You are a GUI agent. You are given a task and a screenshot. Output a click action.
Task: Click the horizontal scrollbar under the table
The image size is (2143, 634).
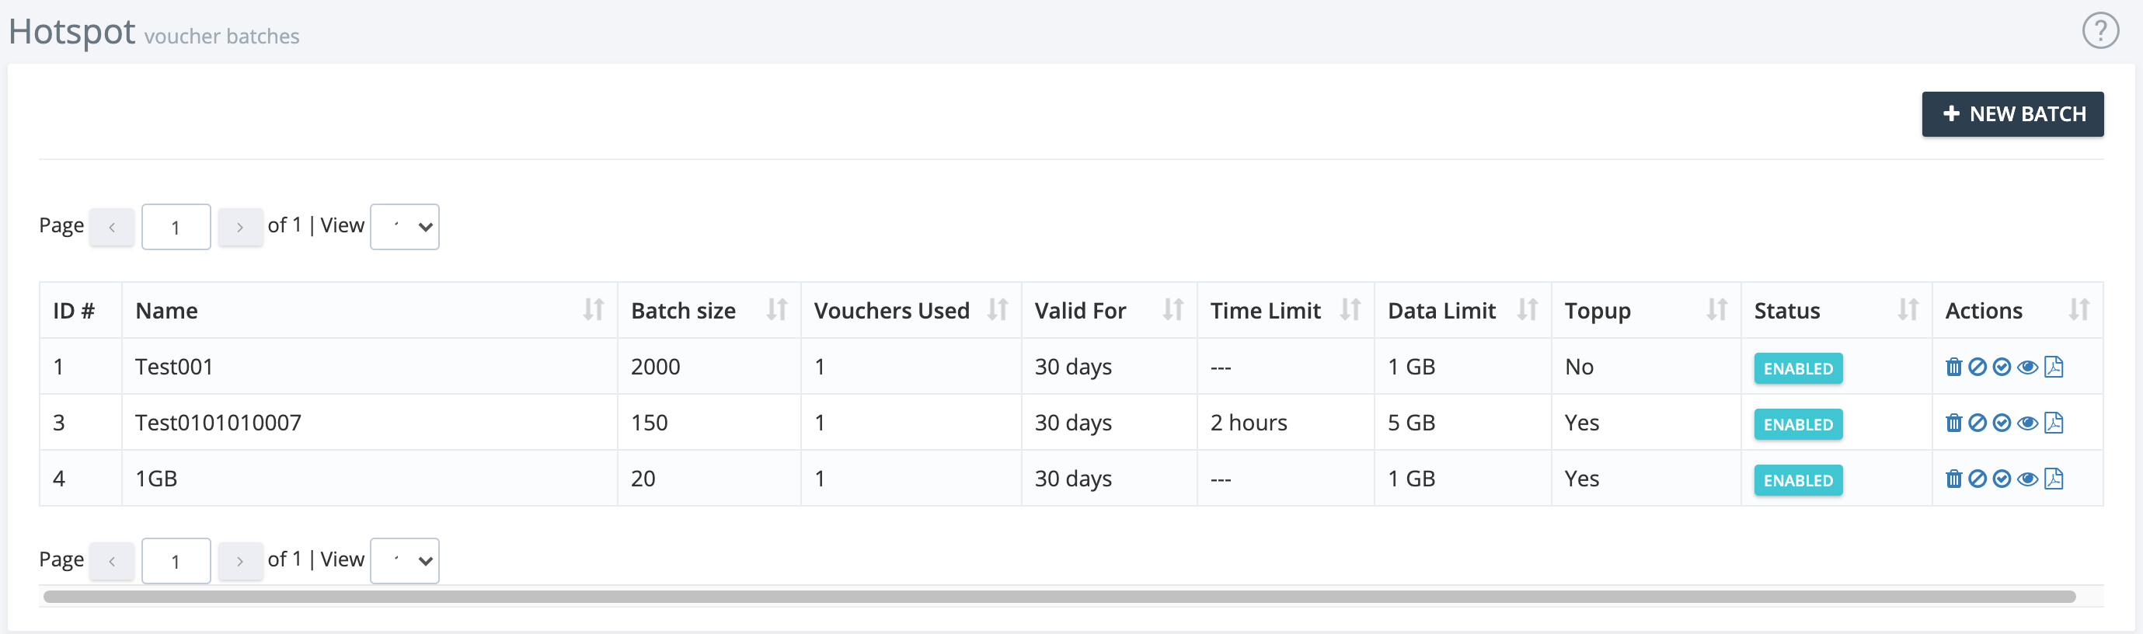1059,597
